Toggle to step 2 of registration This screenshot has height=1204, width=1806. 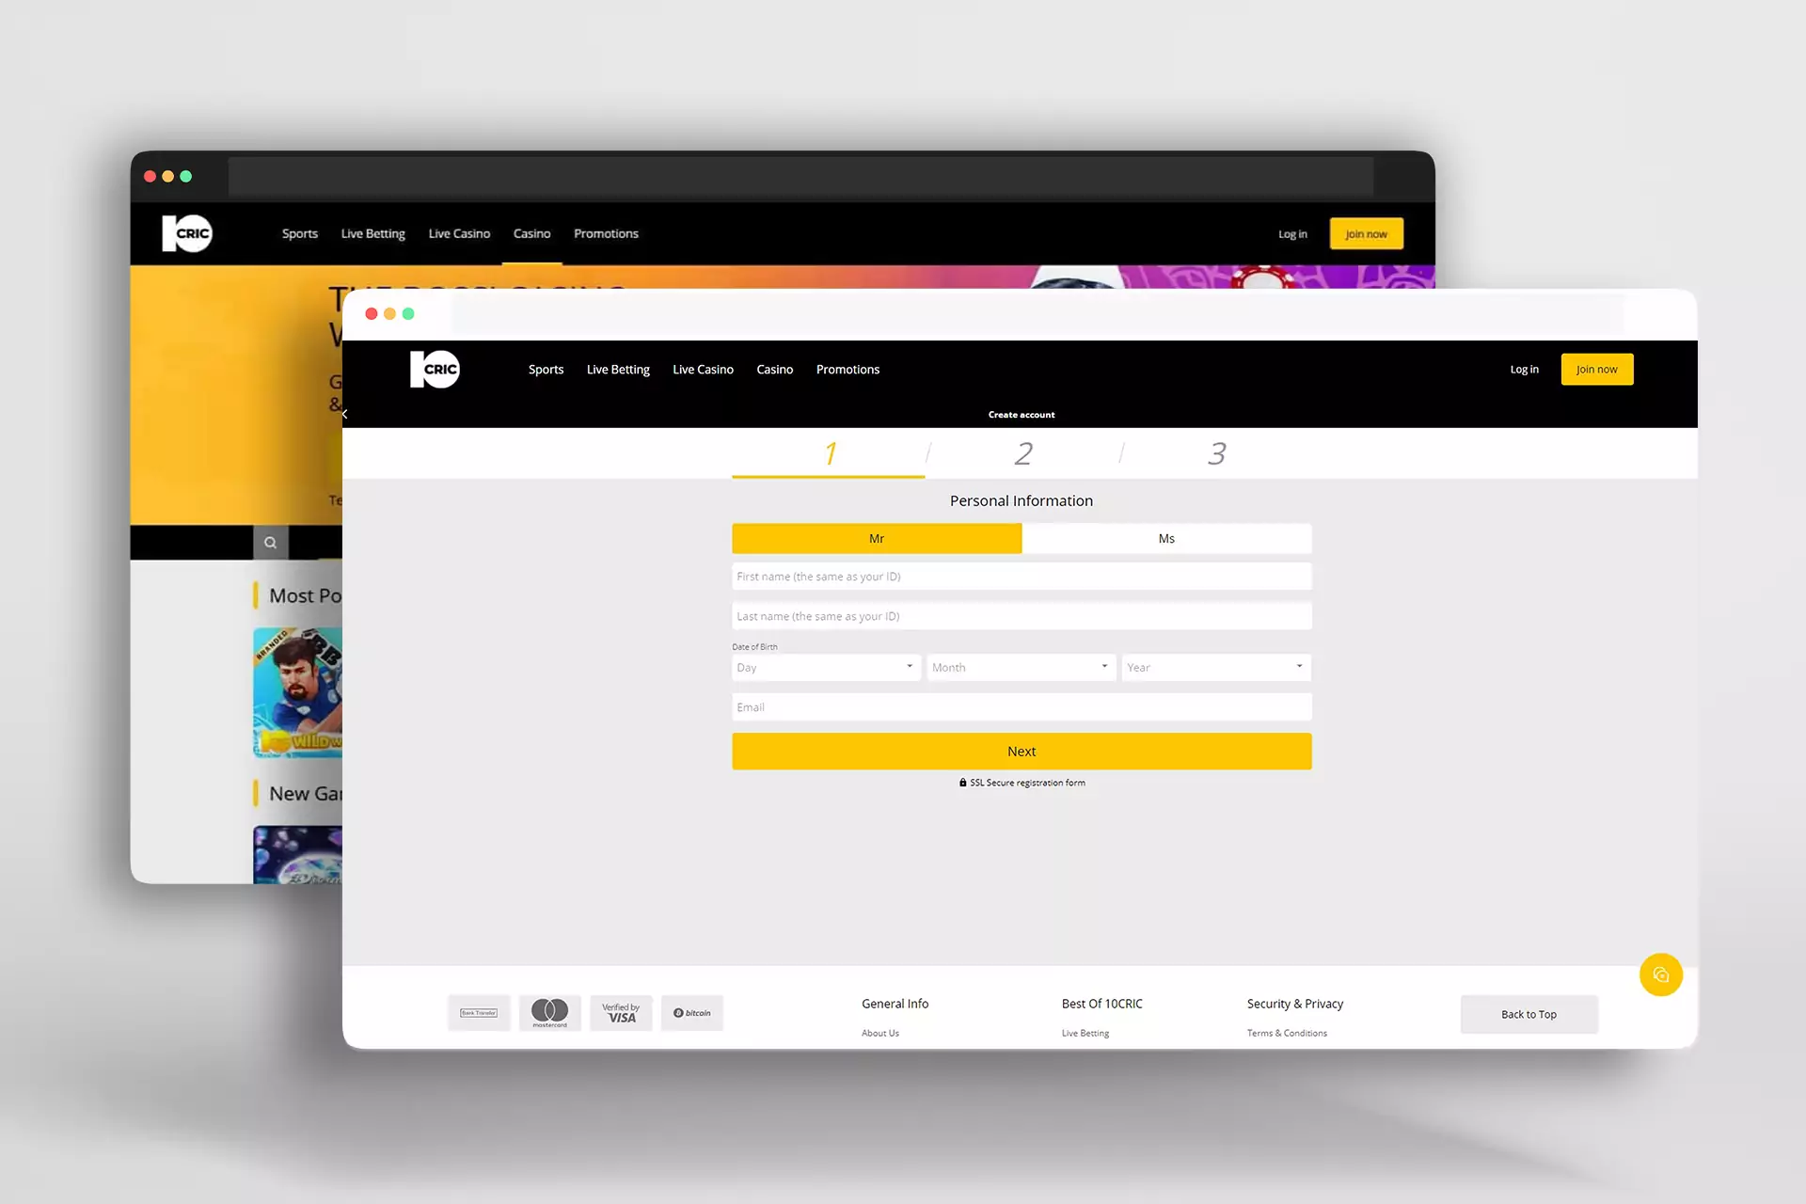pyautogui.click(x=1022, y=451)
